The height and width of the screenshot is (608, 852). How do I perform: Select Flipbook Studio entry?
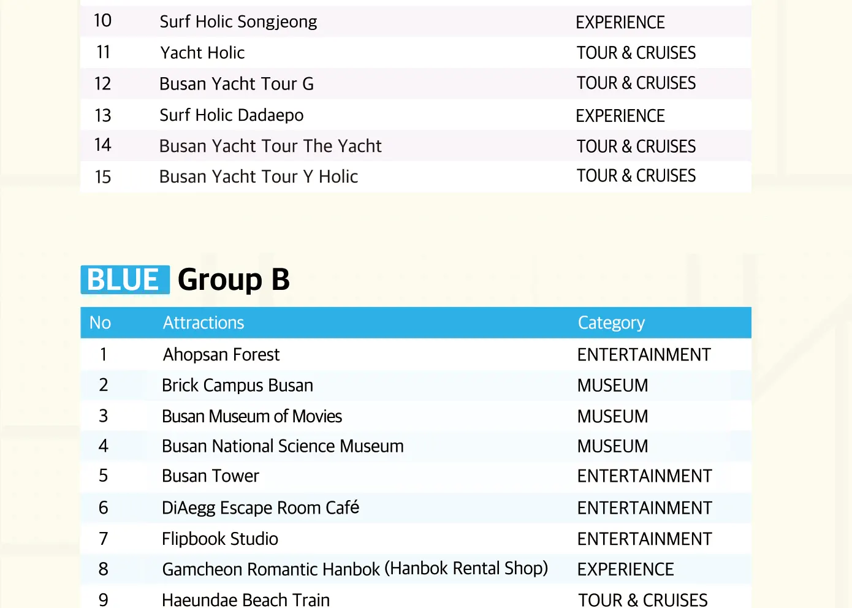[x=220, y=539]
